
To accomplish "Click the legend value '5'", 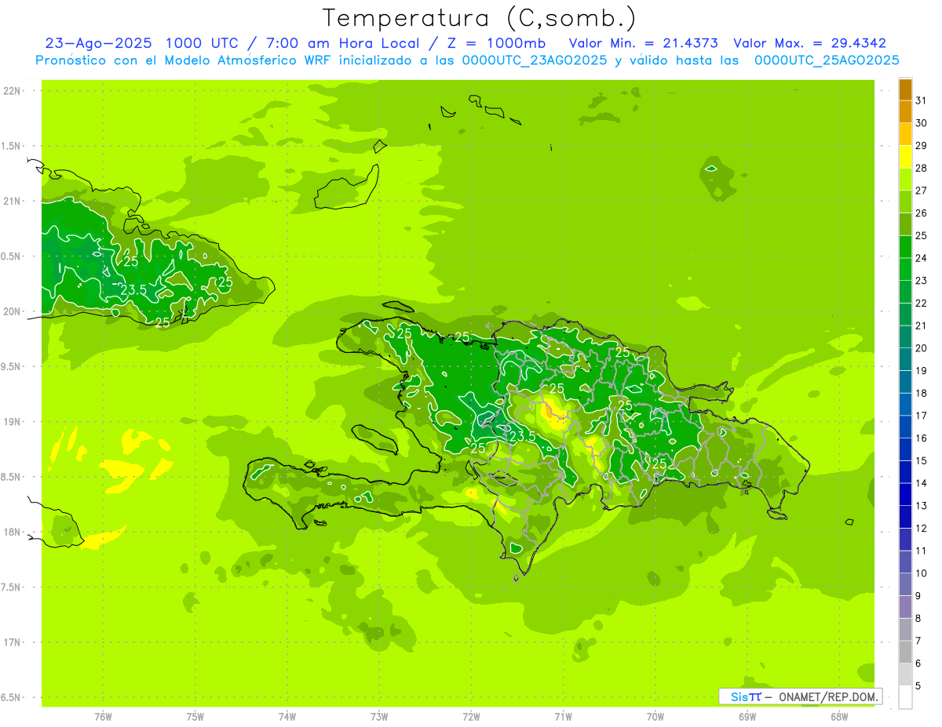I will pos(918,686).
